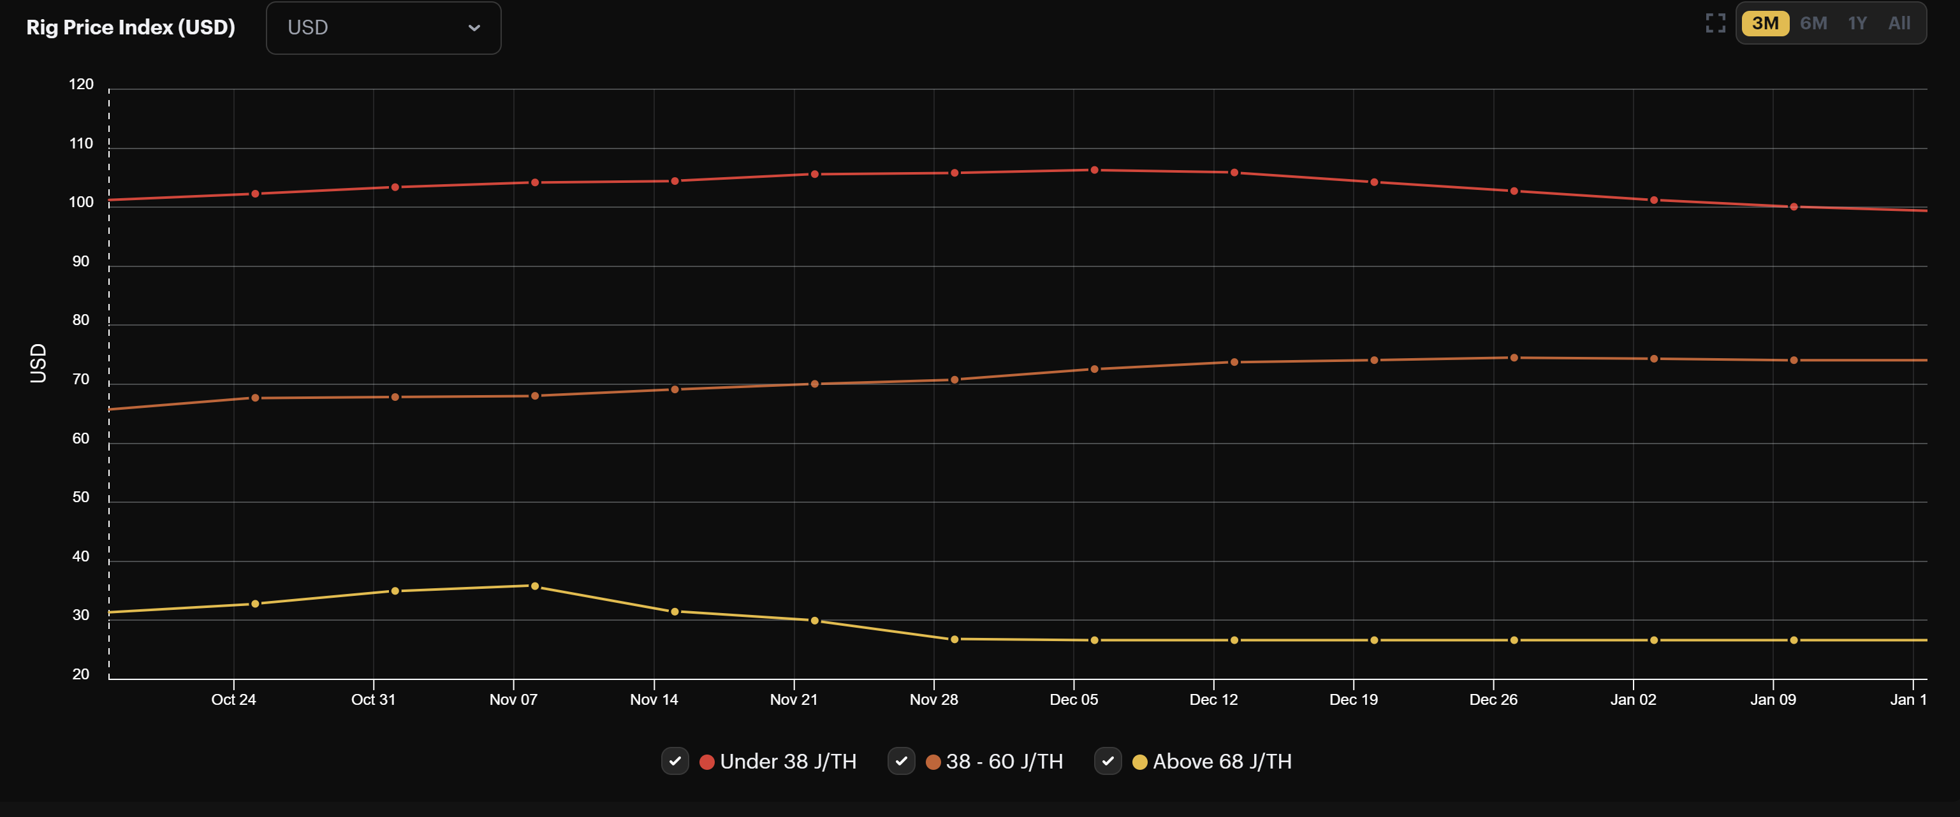This screenshot has width=1960, height=817.
Task: Click the yellow line's Nov 28 data point
Action: pos(954,640)
